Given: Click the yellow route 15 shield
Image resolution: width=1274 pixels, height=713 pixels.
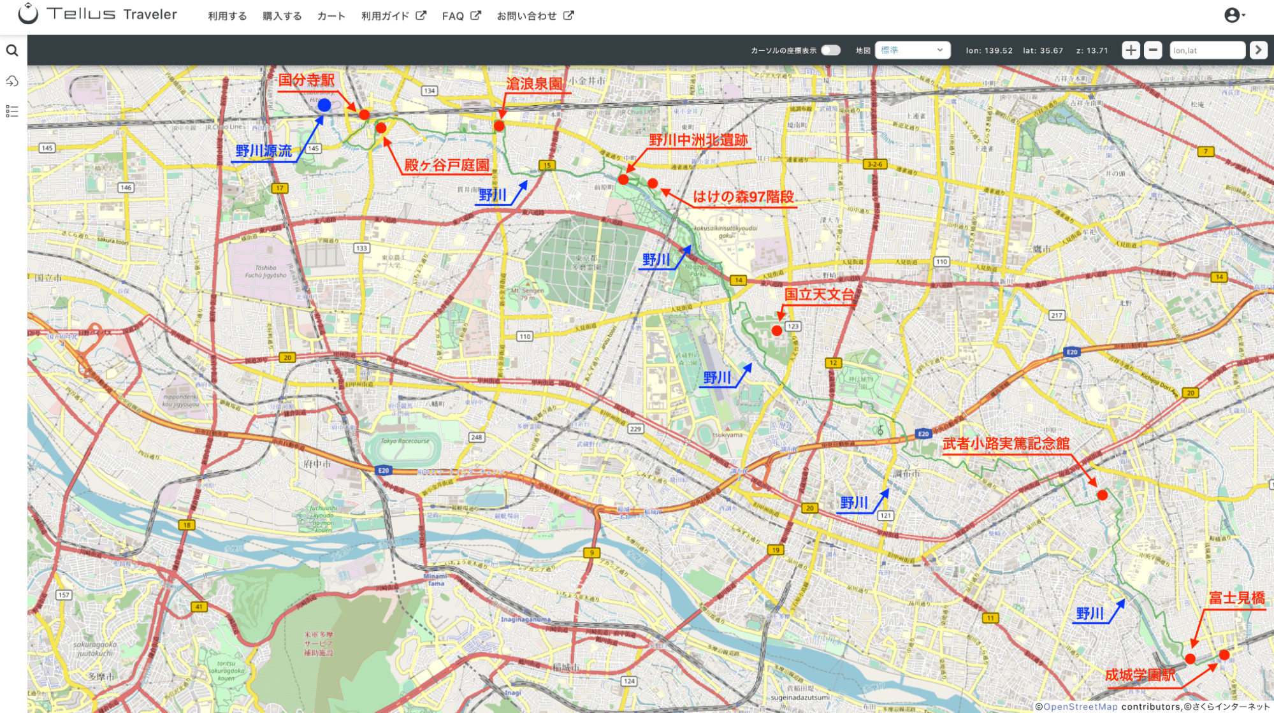Looking at the screenshot, I should (x=547, y=165).
